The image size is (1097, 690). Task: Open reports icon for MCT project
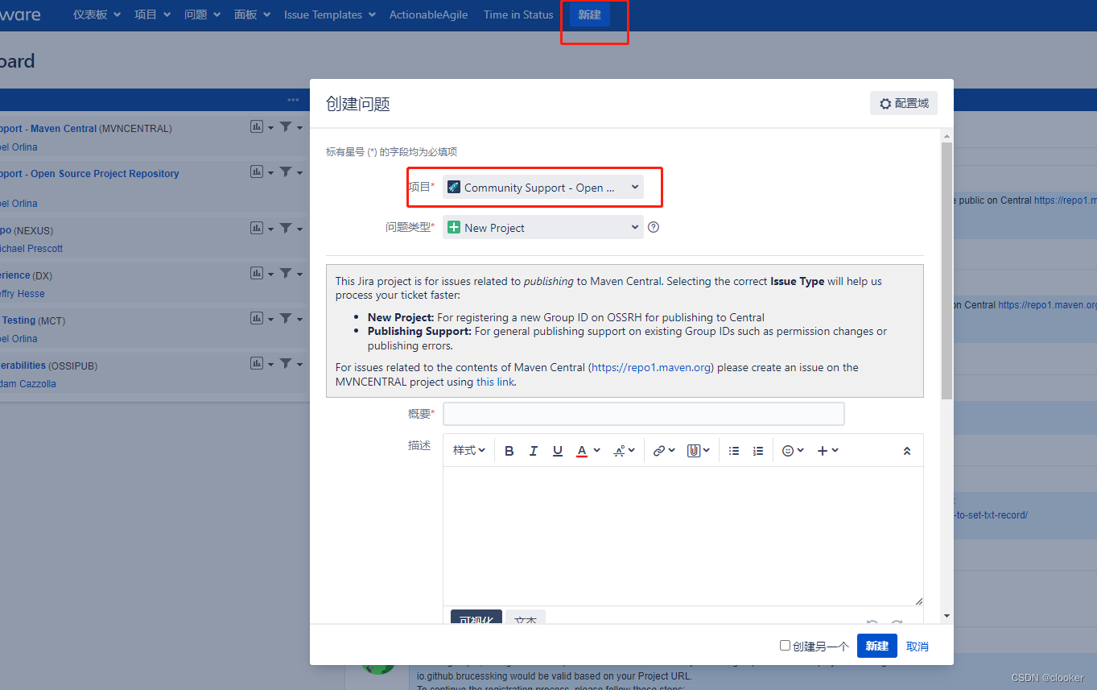point(257,318)
